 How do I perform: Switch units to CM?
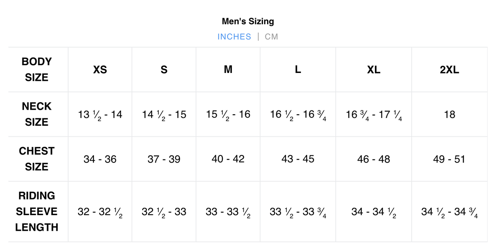coord(272,37)
